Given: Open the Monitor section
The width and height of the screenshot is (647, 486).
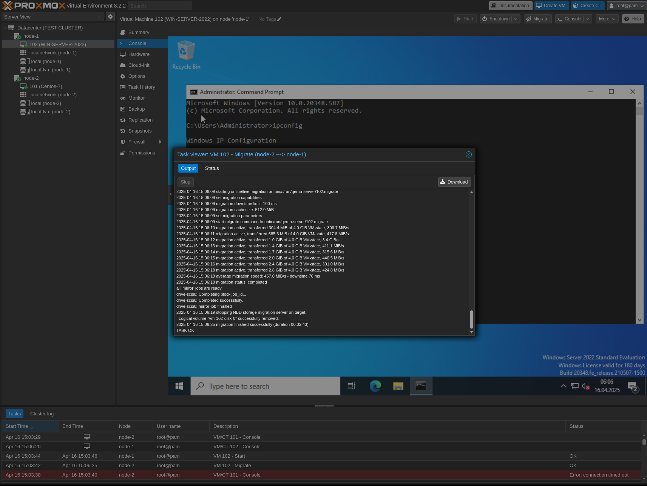Looking at the screenshot, I should click(x=136, y=98).
